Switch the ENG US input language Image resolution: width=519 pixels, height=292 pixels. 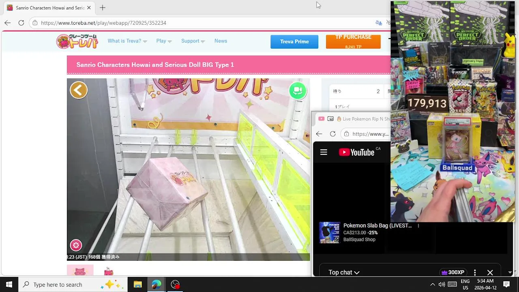coord(465,284)
